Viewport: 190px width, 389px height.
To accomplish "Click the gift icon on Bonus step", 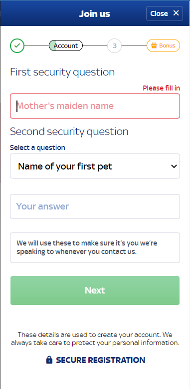I will (x=154, y=45).
